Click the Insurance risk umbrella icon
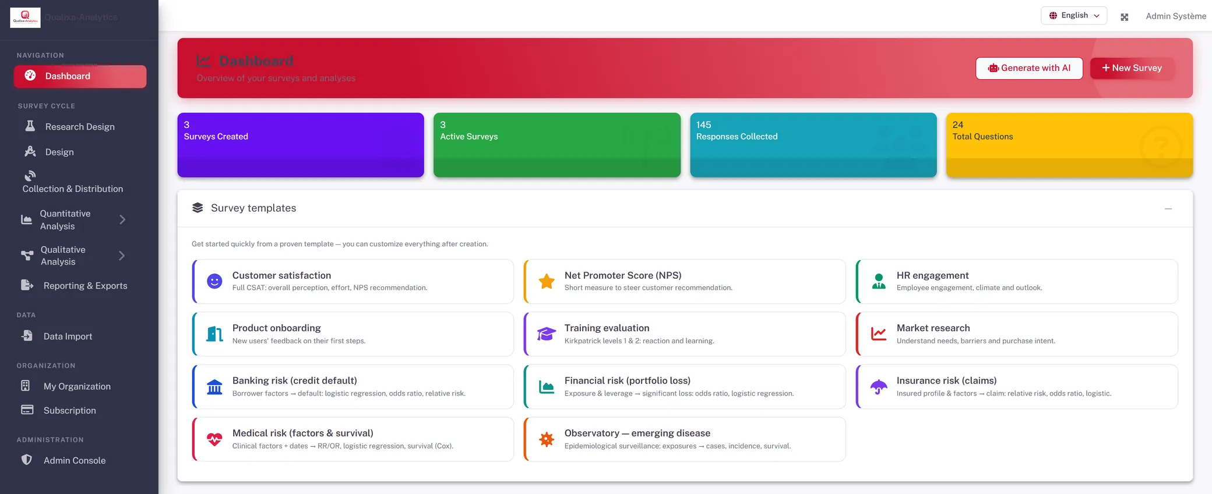 coord(879,387)
